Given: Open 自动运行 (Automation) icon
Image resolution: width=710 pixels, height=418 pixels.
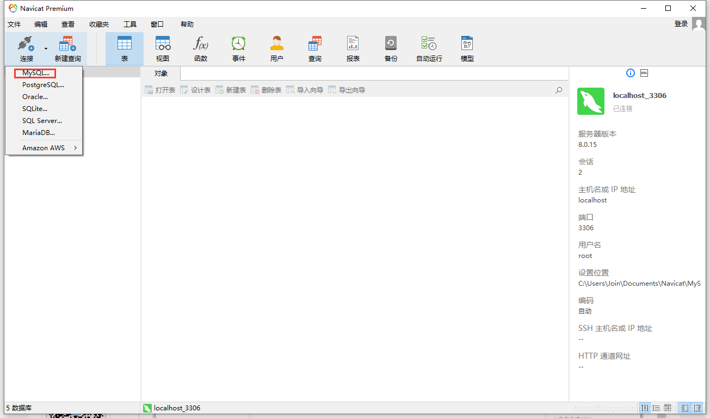Looking at the screenshot, I should click(x=429, y=48).
